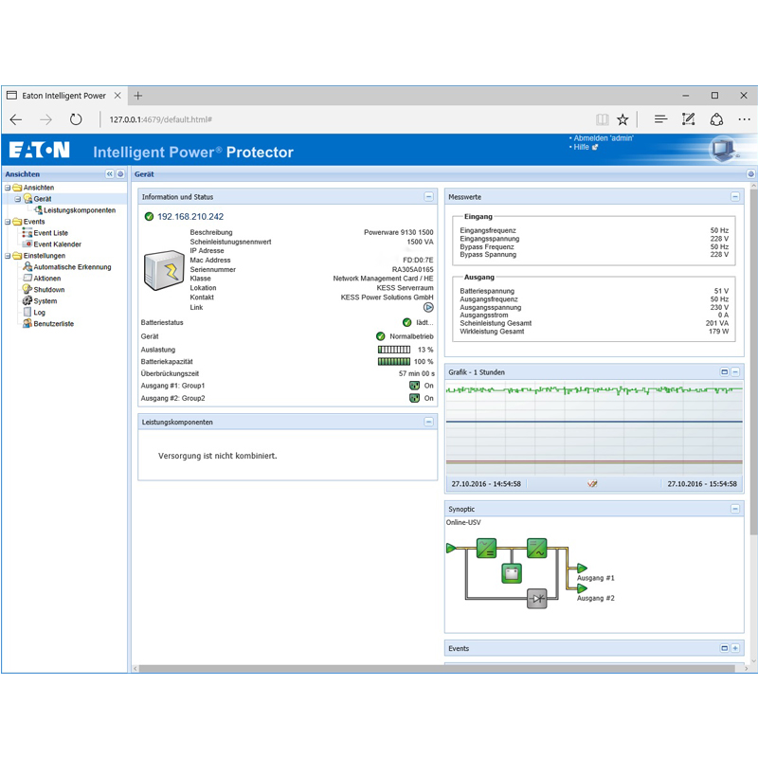Click the blue Link arrow in device info
The width and height of the screenshot is (758, 758).
click(x=428, y=307)
